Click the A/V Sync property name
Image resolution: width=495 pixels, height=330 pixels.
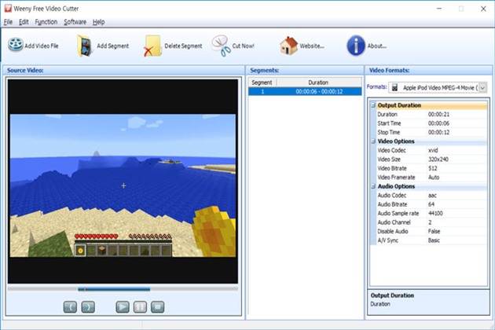(387, 240)
